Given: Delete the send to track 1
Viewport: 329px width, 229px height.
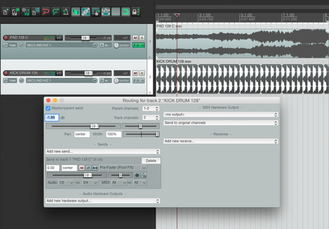Looking at the screenshot, I should (151, 161).
